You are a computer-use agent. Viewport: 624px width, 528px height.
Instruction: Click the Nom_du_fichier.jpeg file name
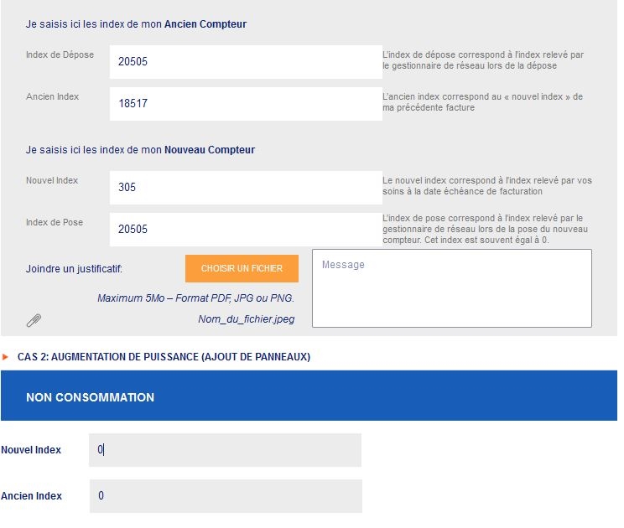[x=246, y=319]
